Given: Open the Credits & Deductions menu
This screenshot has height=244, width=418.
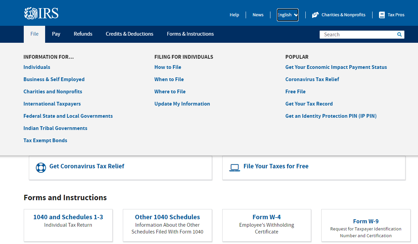Looking at the screenshot, I should 130,34.
